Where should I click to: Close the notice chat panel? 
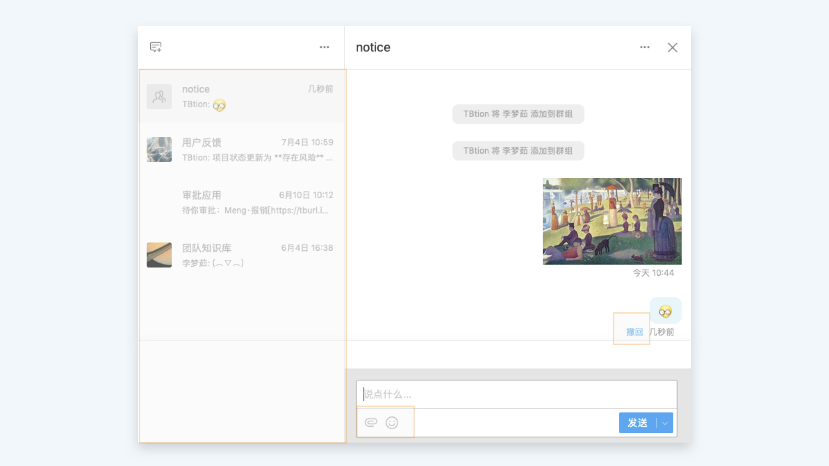[x=673, y=47]
